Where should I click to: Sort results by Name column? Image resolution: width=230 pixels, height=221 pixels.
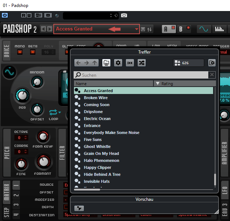click(x=114, y=84)
